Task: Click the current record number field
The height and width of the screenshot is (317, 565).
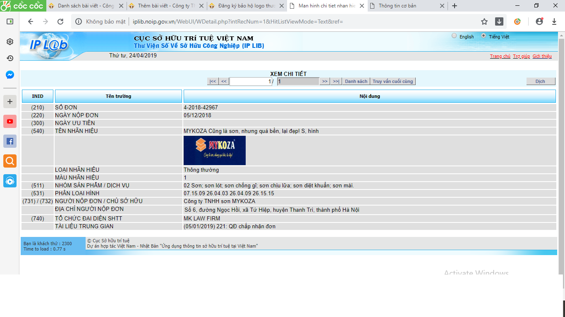Action: point(251,81)
